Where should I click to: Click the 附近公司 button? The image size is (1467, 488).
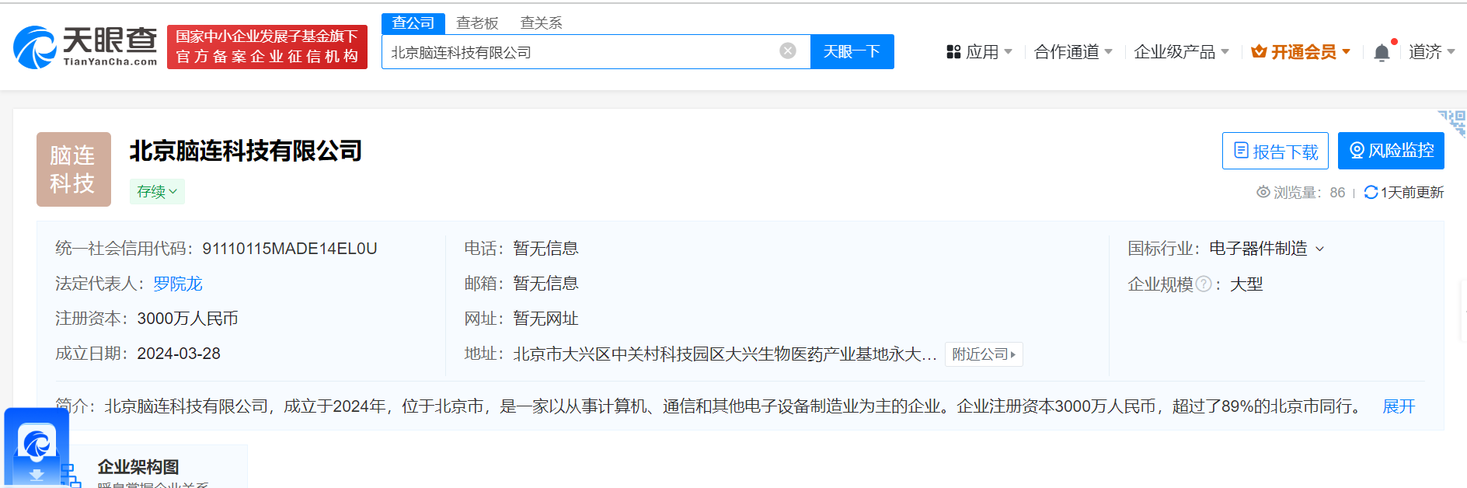pyautogui.click(x=984, y=354)
